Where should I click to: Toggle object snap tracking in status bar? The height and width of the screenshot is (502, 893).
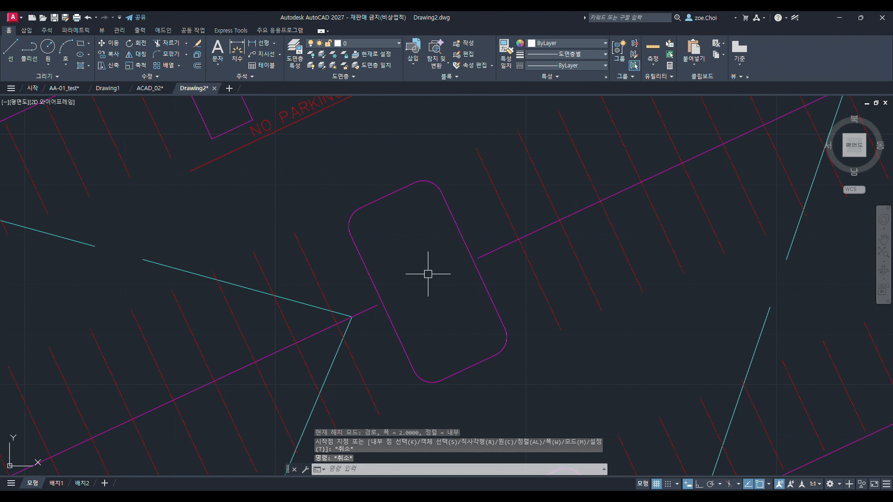[x=748, y=484]
